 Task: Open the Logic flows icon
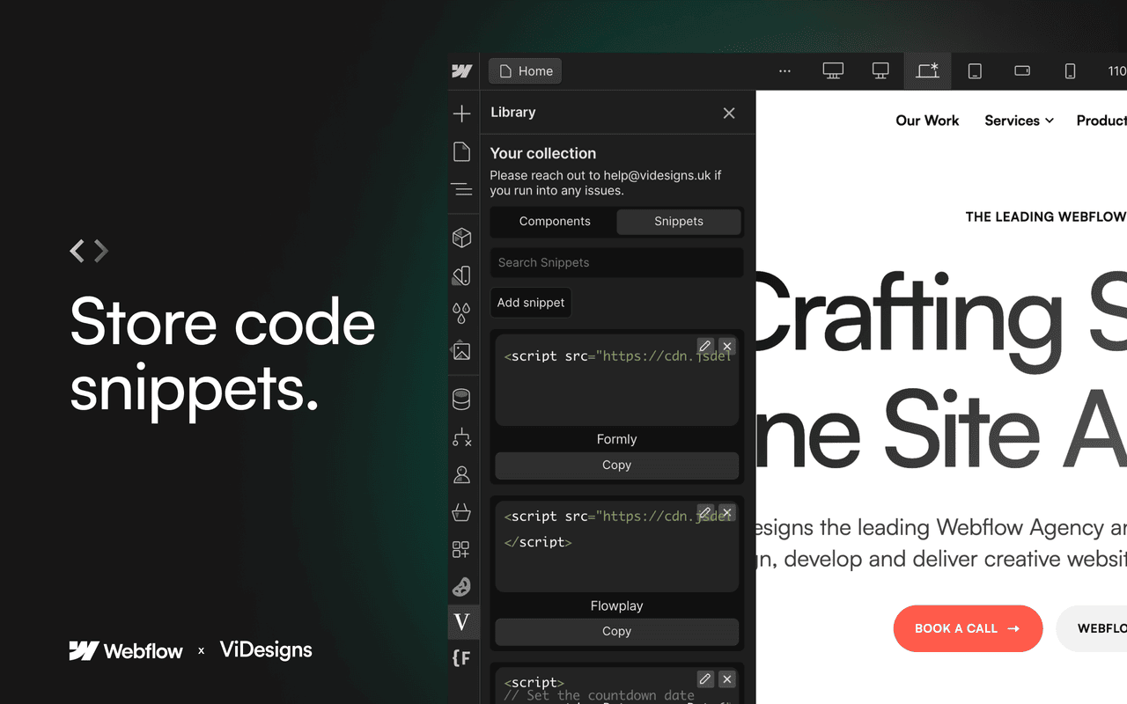click(461, 436)
